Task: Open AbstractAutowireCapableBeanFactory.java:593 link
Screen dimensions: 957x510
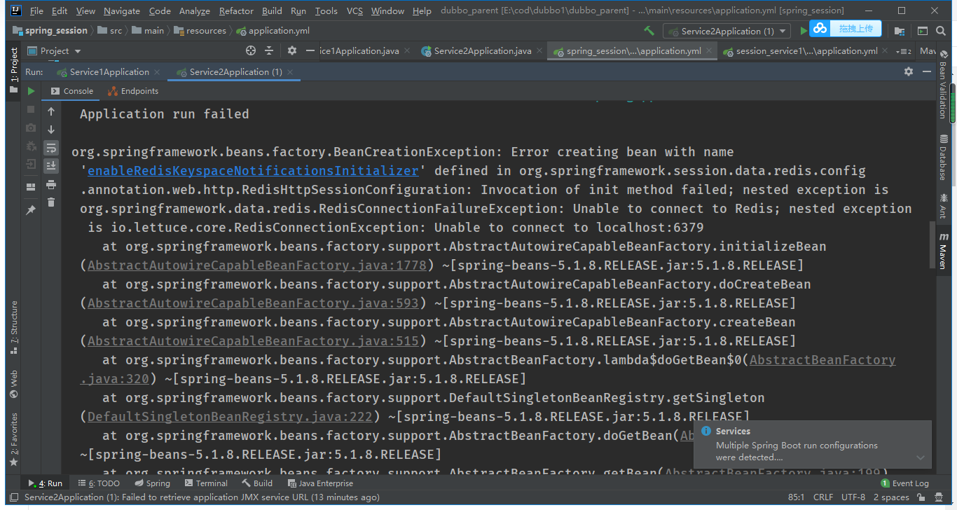Action: tap(253, 303)
